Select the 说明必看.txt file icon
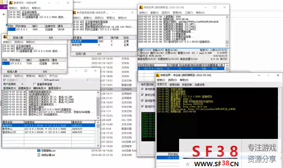The image size is (283, 168). 38,155
